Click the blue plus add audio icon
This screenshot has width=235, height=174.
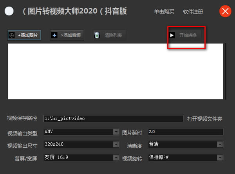(54, 35)
